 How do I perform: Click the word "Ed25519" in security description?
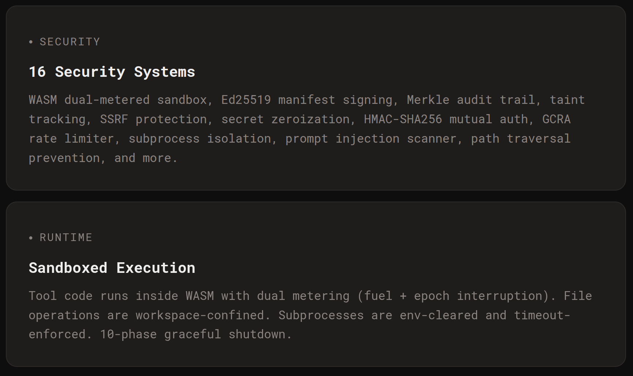246,100
